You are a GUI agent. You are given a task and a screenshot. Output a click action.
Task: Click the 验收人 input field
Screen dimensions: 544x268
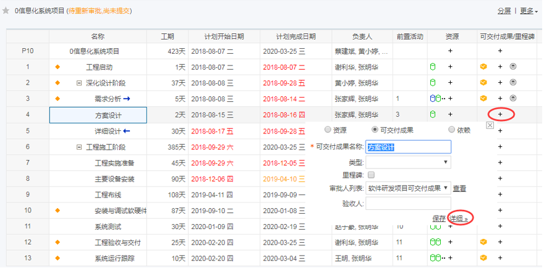[408, 203]
